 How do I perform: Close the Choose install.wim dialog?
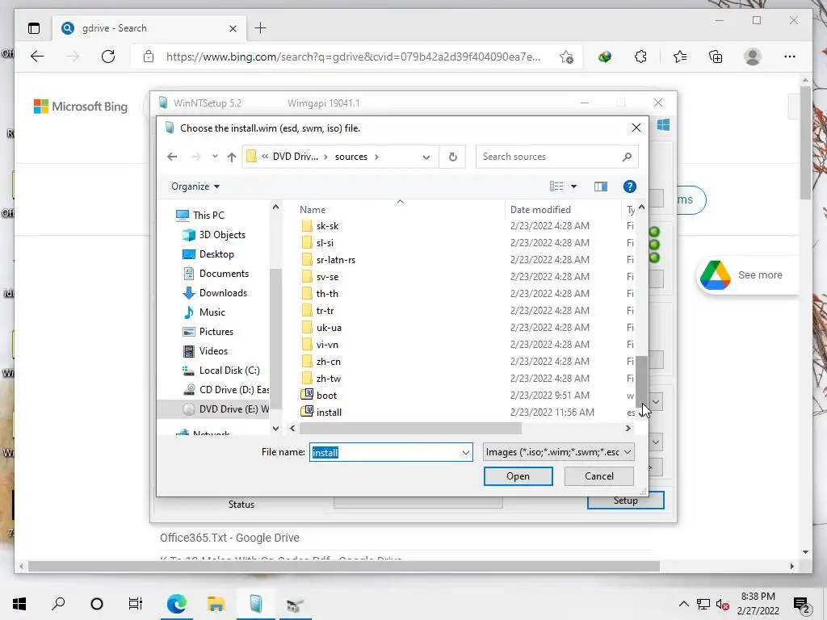(x=636, y=128)
